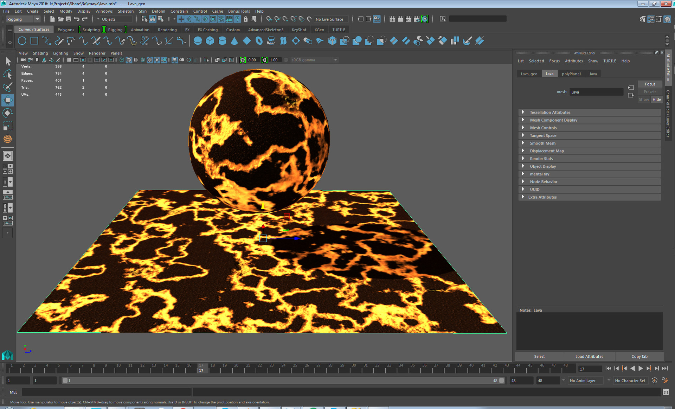This screenshot has width=675, height=409.
Task: Expand the Displacement Map section
Action: pyautogui.click(x=547, y=151)
